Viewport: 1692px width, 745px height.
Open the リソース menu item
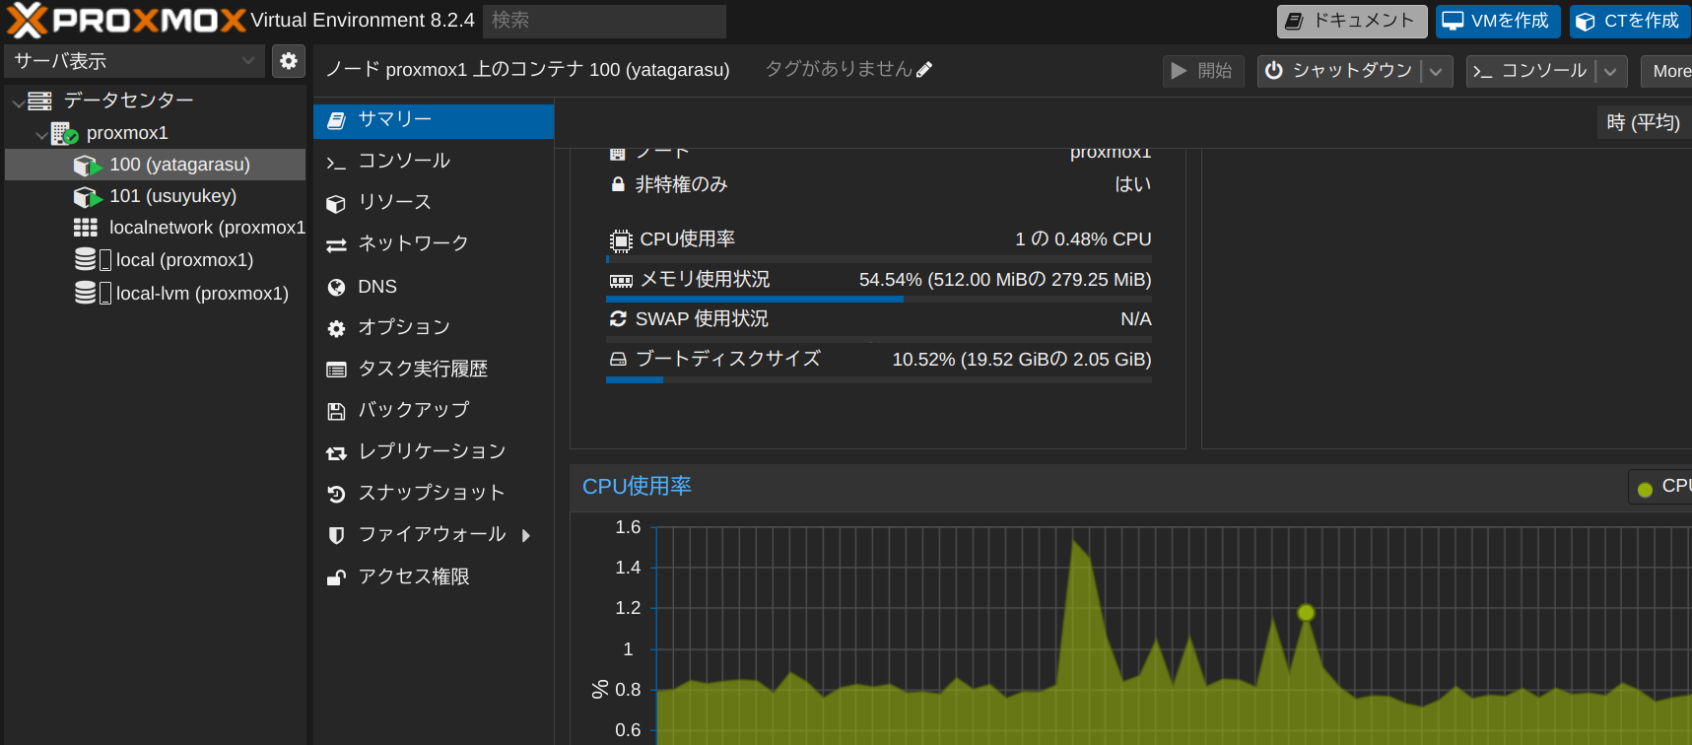tap(434, 202)
